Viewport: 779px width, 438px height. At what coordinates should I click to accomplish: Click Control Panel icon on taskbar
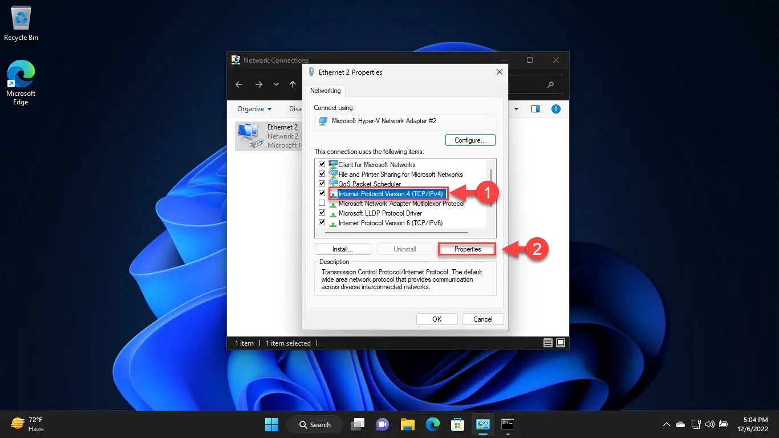coord(483,424)
